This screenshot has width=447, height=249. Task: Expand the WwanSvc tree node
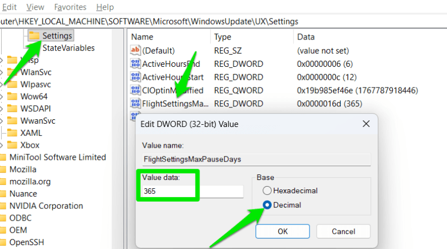(2, 121)
